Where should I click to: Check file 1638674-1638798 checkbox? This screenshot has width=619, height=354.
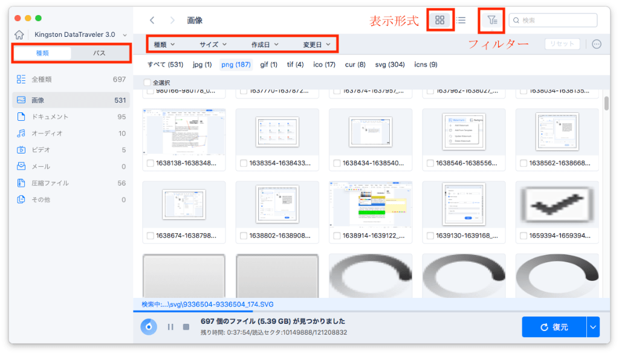[150, 236]
